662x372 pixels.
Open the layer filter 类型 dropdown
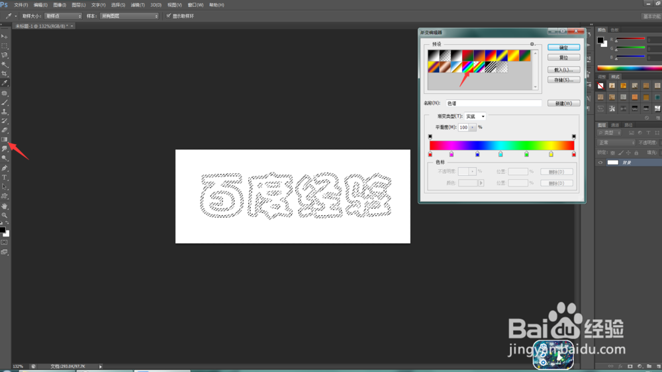pyautogui.click(x=610, y=133)
